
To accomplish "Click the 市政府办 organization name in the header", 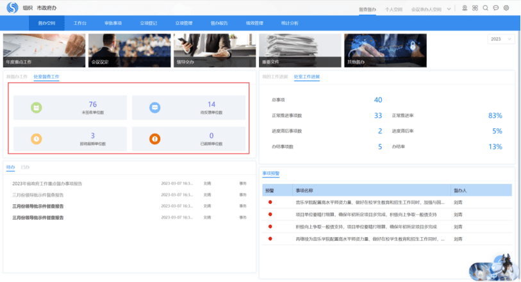I will coord(47,8).
